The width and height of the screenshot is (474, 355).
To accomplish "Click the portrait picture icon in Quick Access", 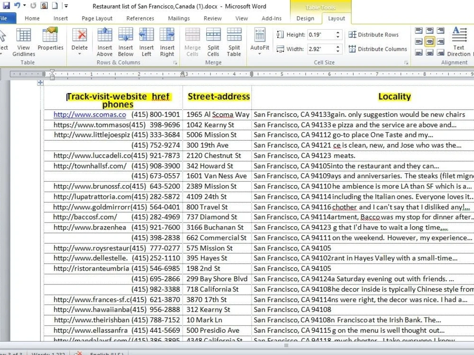I will 44,5.
